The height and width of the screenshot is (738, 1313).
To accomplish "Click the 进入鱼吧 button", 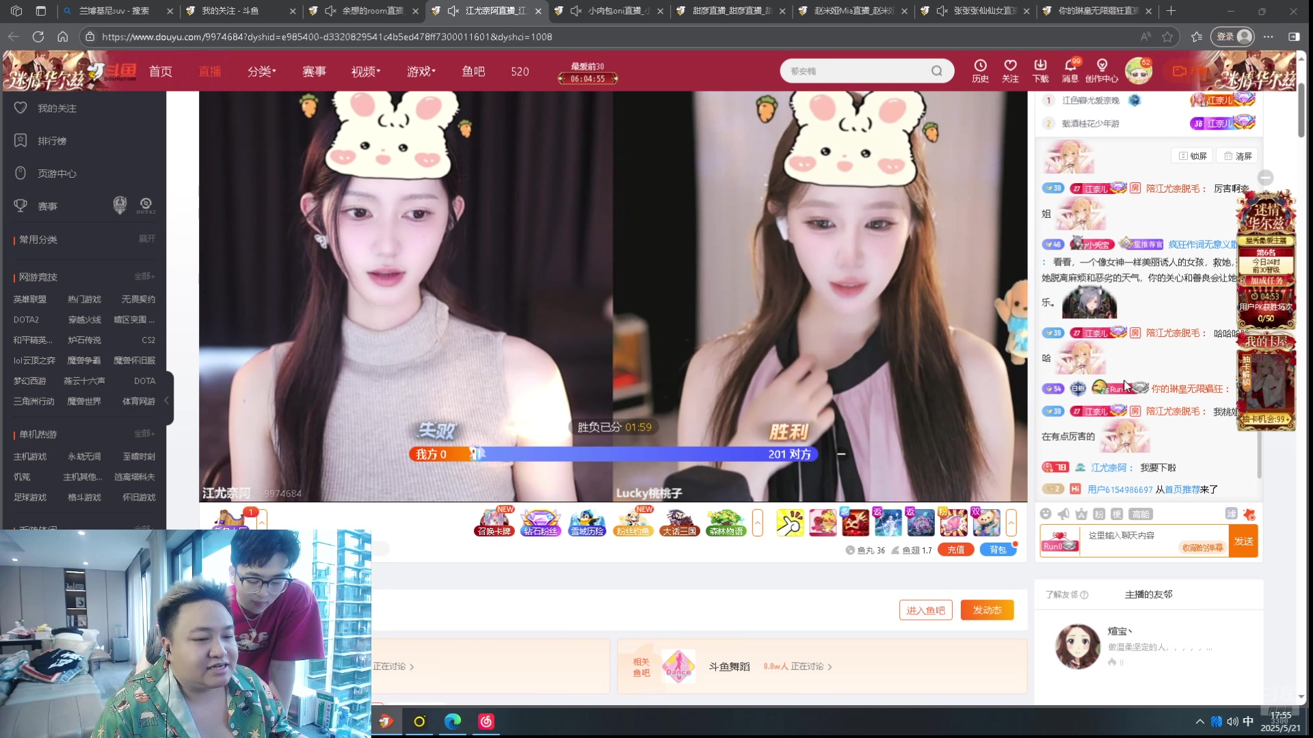I will pos(925,610).
